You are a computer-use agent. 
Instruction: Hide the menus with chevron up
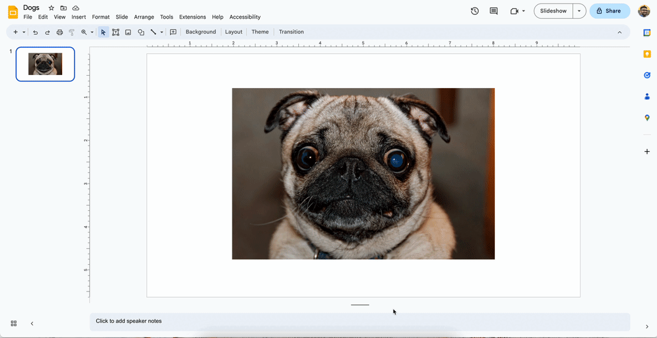pos(620,32)
